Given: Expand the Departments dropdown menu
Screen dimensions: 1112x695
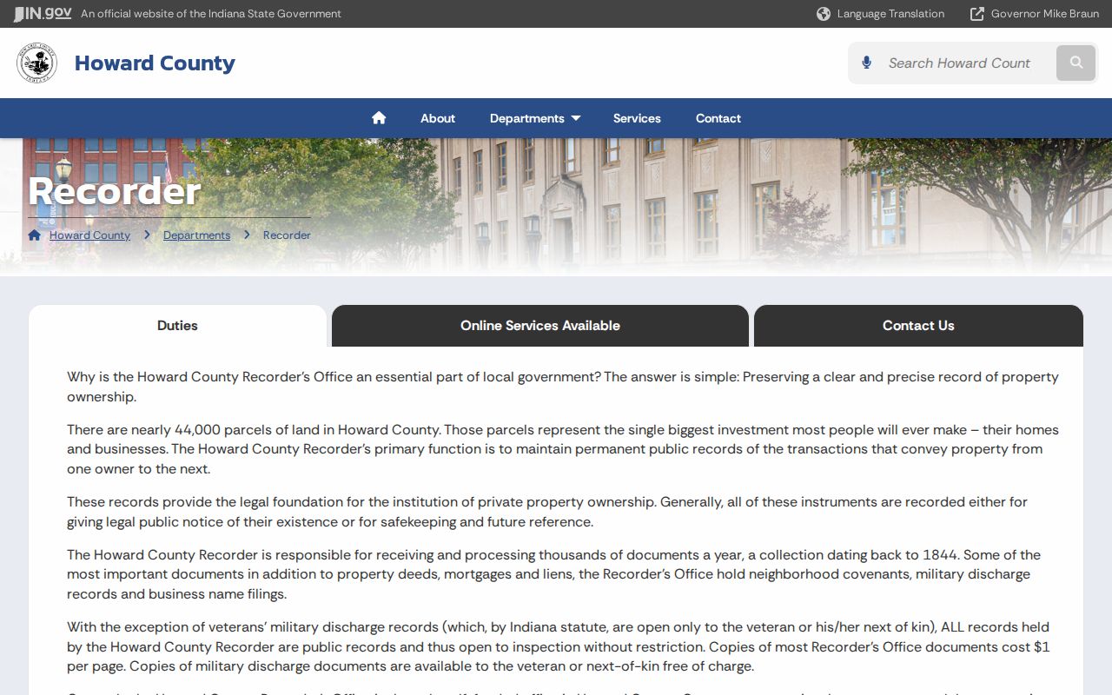Looking at the screenshot, I should (x=535, y=118).
